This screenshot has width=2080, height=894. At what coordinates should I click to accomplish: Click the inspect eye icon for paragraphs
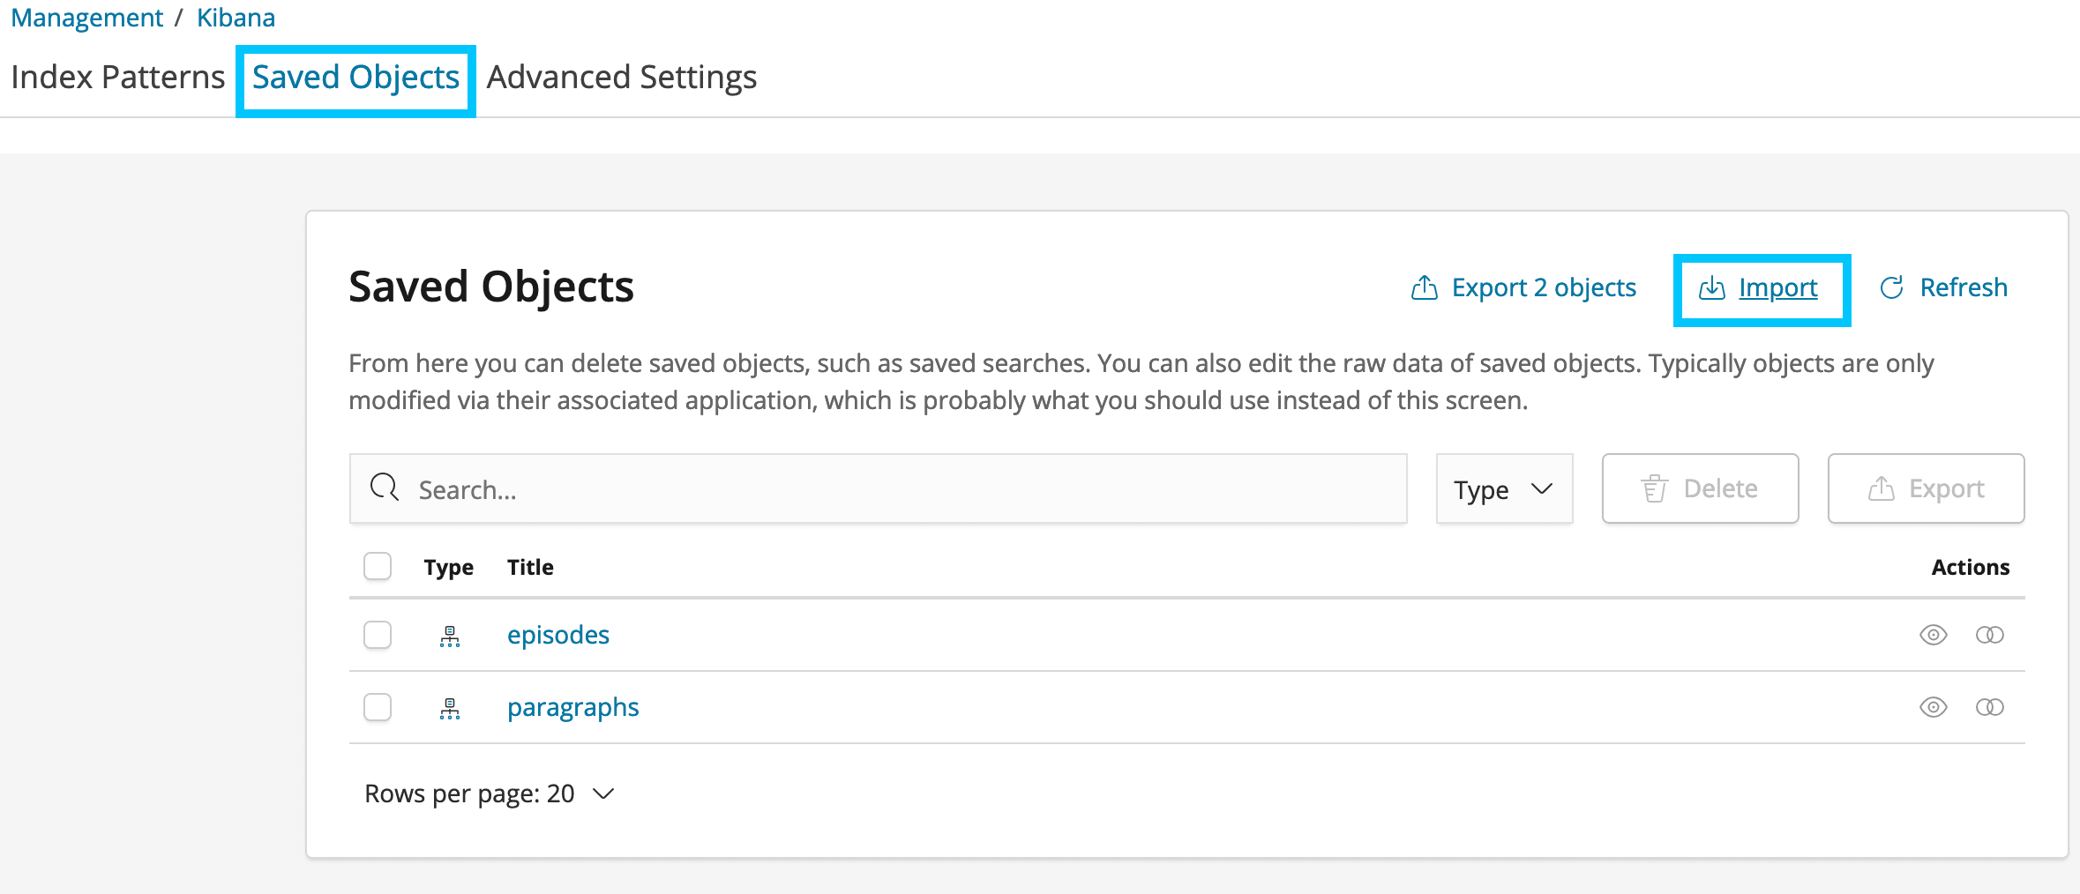pyautogui.click(x=1933, y=707)
